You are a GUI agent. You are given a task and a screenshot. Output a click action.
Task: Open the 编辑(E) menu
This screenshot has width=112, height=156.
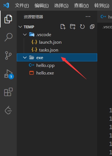pos(42,5)
